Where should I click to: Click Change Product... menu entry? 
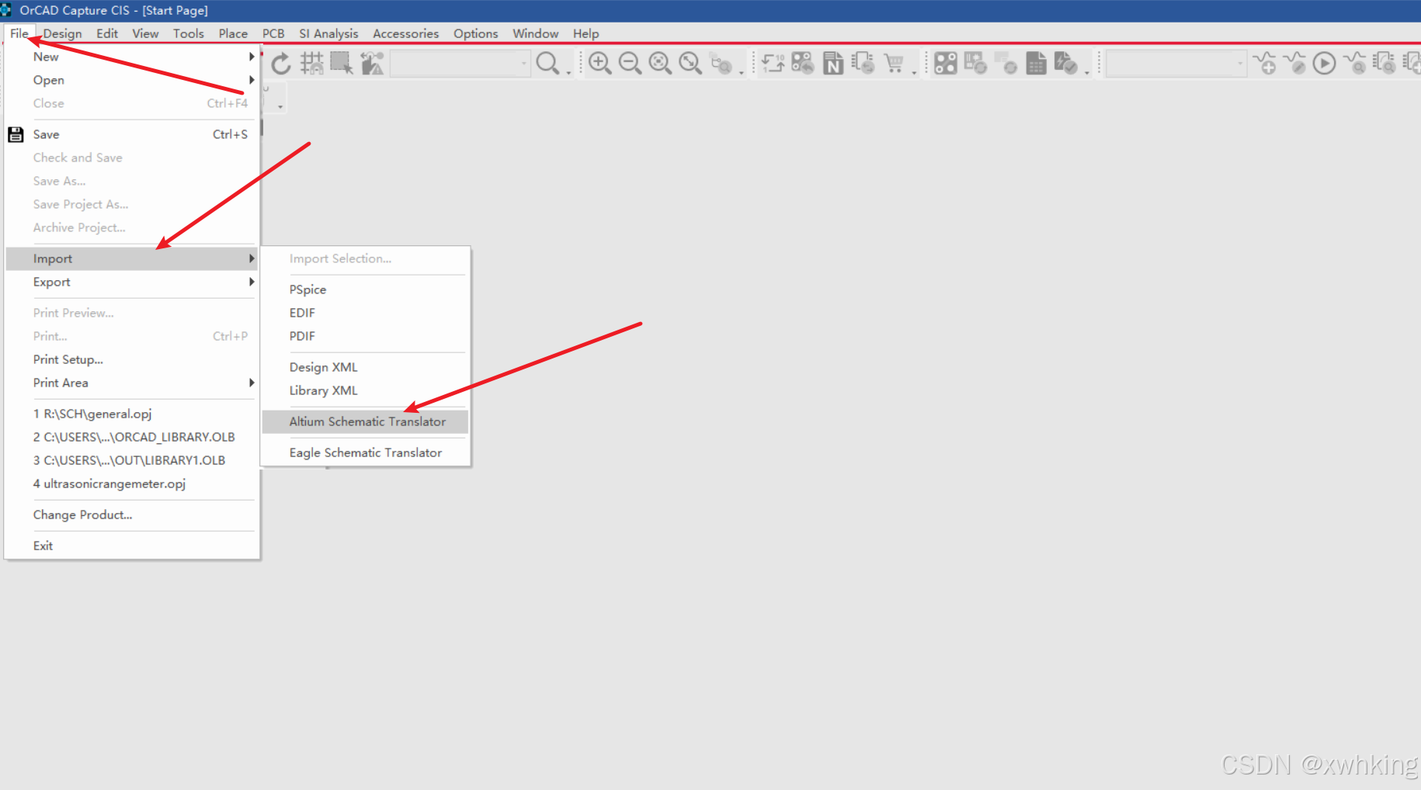[x=132, y=515]
